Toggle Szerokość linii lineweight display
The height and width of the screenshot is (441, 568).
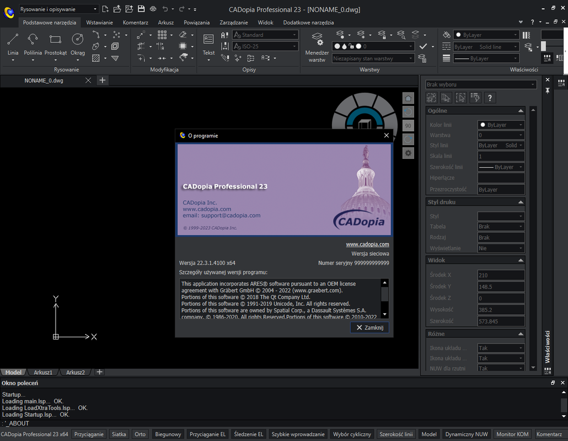[396, 434]
